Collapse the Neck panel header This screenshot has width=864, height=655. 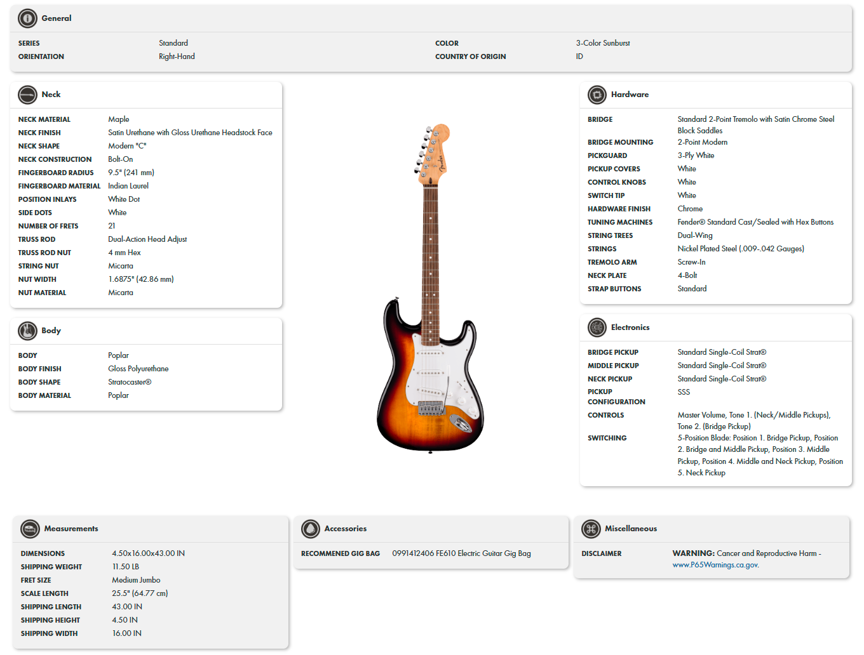(x=146, y=94)
